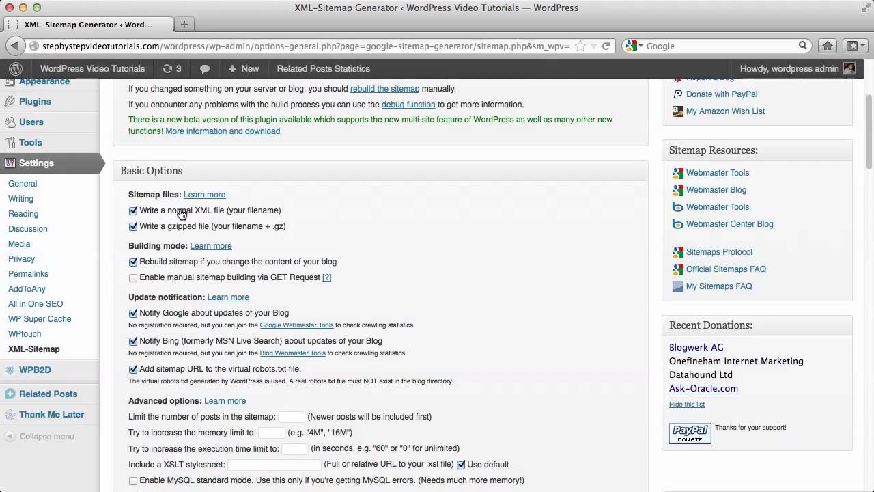Click Learn more next to Sitemap files
The height and width of the screenshot is (492, 874).
pyautogui.click(x=204, y=195)
